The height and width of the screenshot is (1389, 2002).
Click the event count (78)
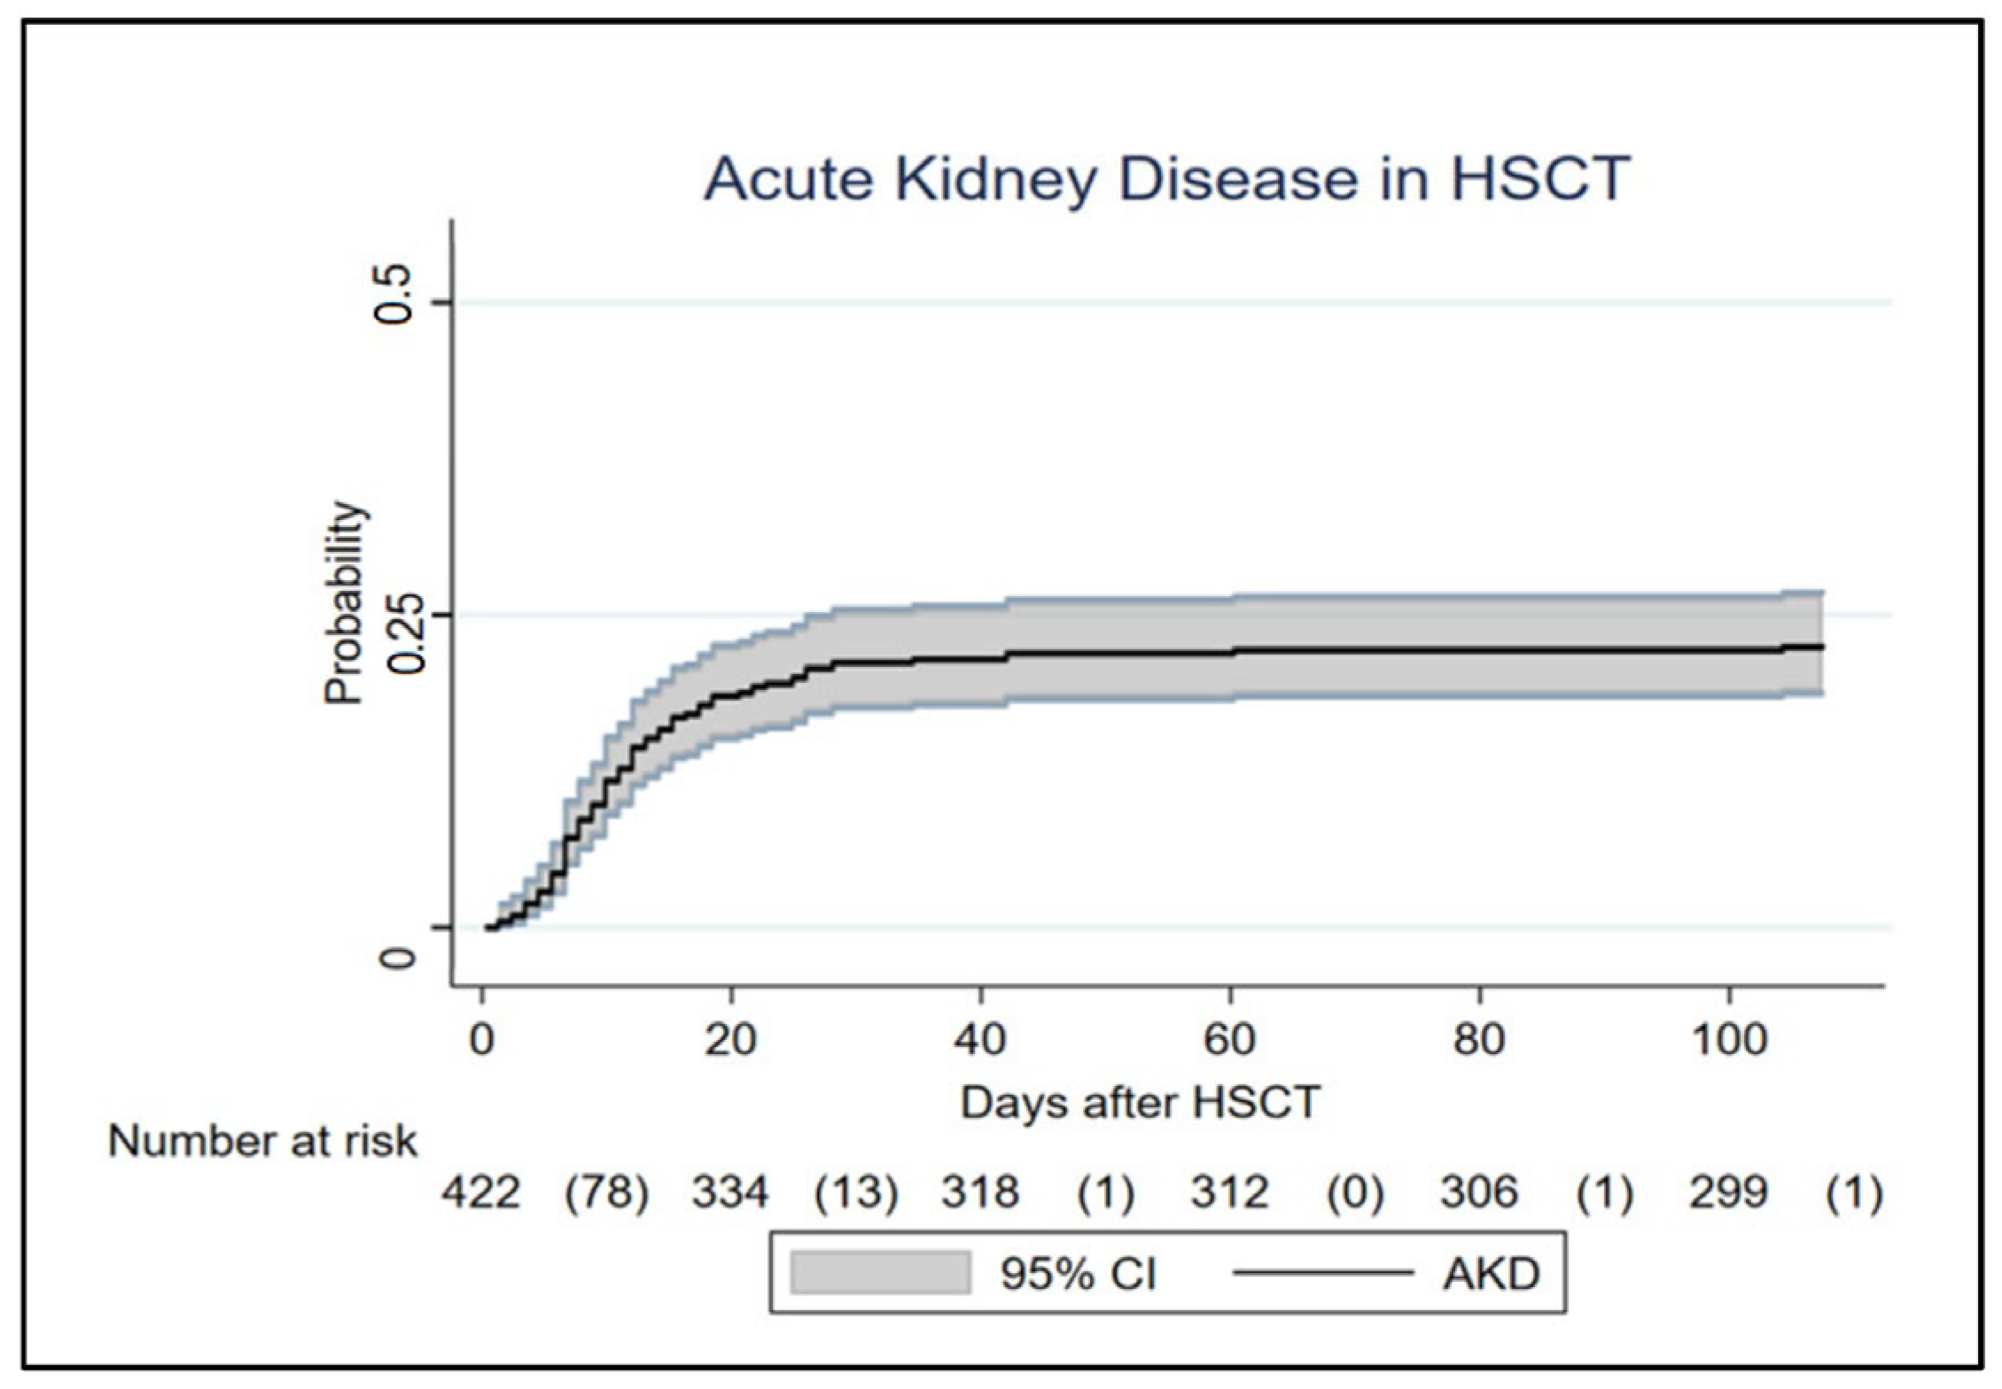click(607, 1192)
